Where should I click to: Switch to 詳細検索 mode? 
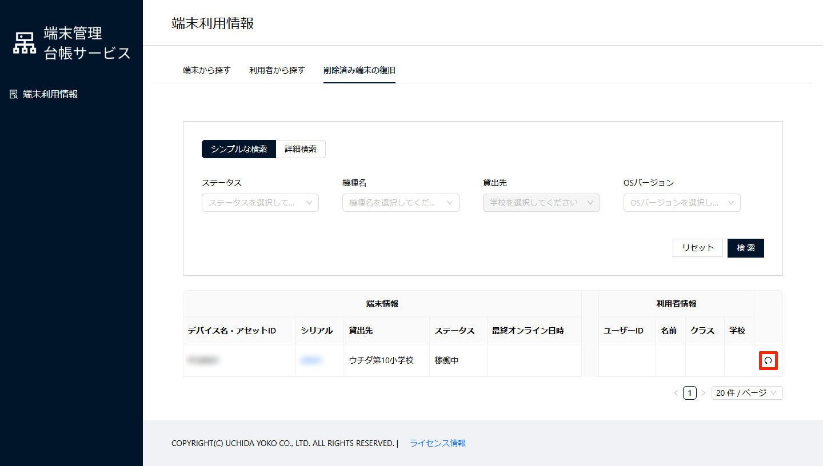tap(301, 149)
